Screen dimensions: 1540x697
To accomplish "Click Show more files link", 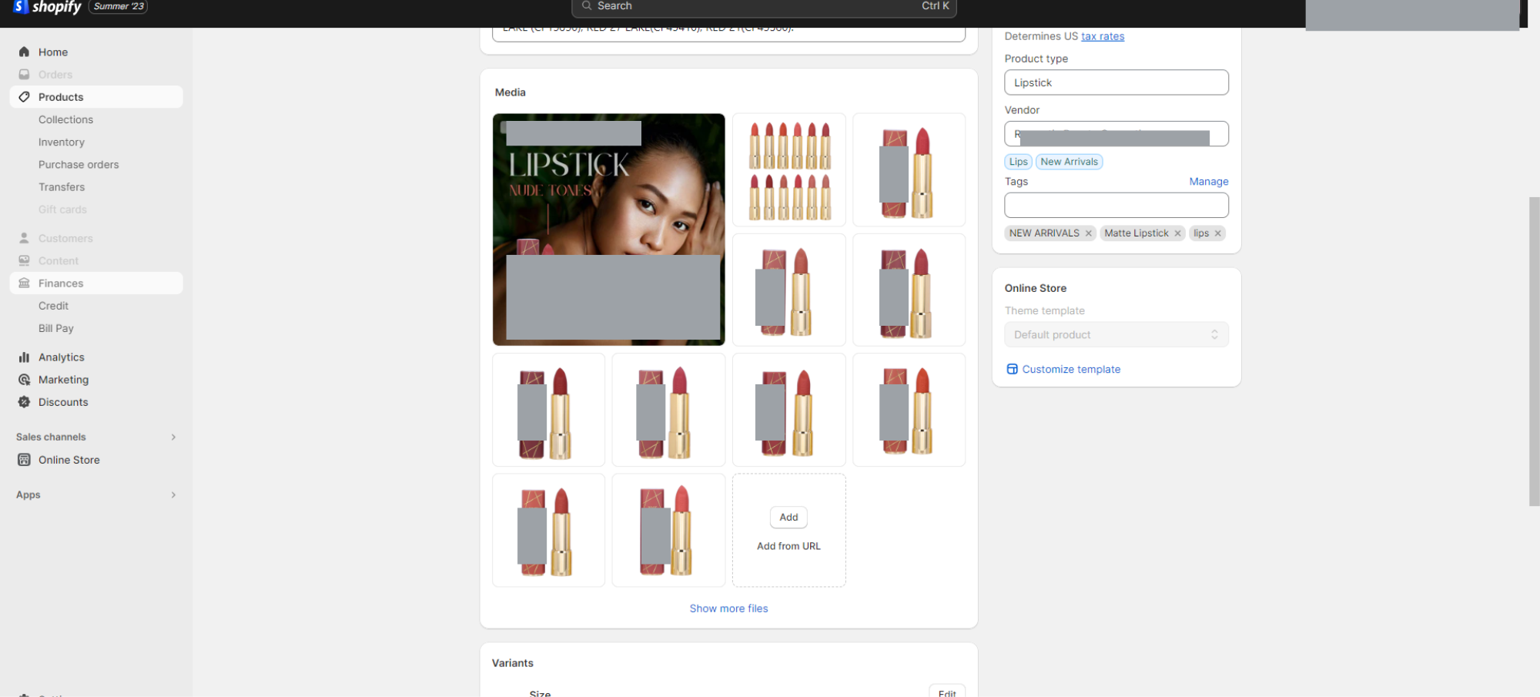I will (x=728, y=608).
